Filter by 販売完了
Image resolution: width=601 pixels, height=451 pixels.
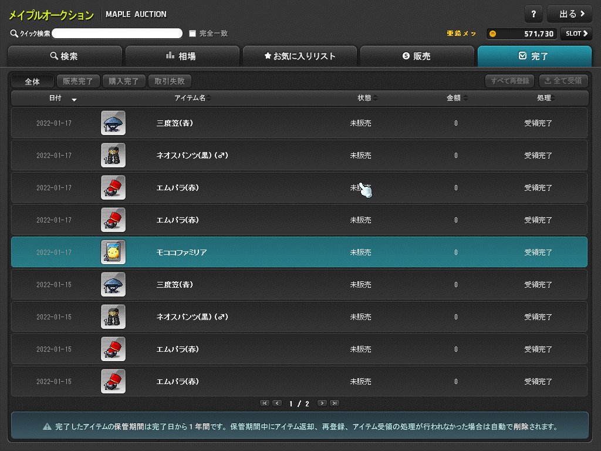pyautogui.click(x=78, y=81)
